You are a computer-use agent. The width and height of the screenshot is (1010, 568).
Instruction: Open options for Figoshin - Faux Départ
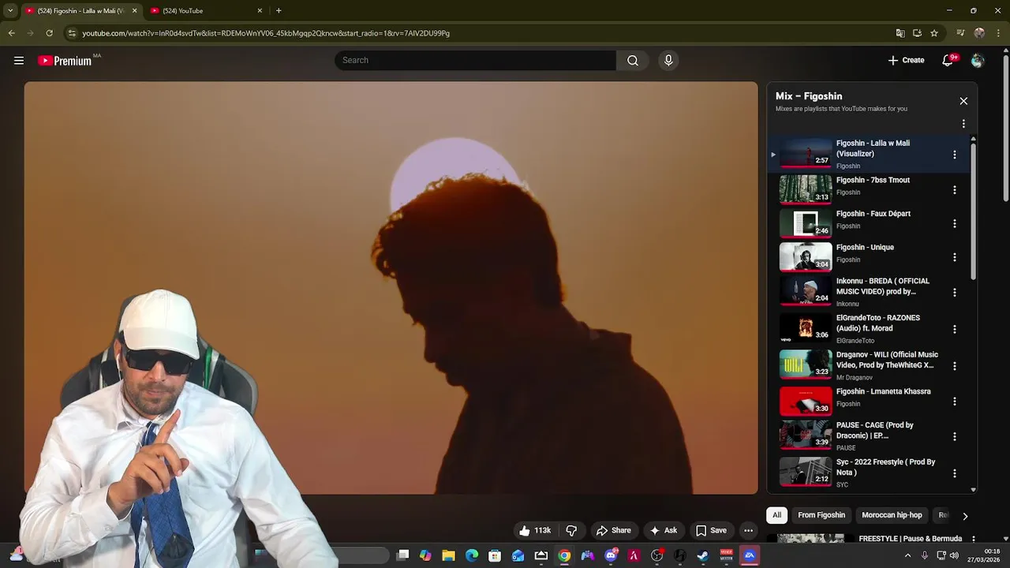tap(954, 224)
